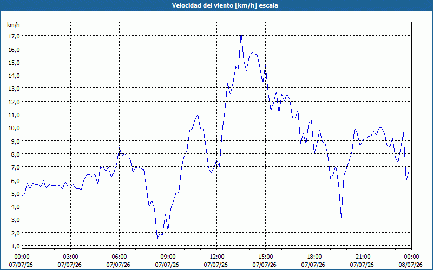
Task: Click the '00:00' time label dated 08/07/26
Action: [x=411, y=257]
